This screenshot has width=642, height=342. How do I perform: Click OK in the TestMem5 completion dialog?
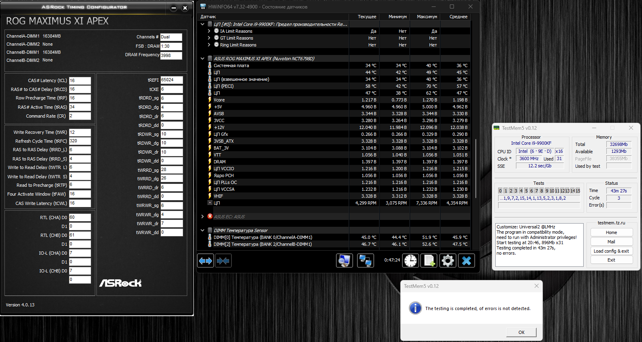coord(522,332)
